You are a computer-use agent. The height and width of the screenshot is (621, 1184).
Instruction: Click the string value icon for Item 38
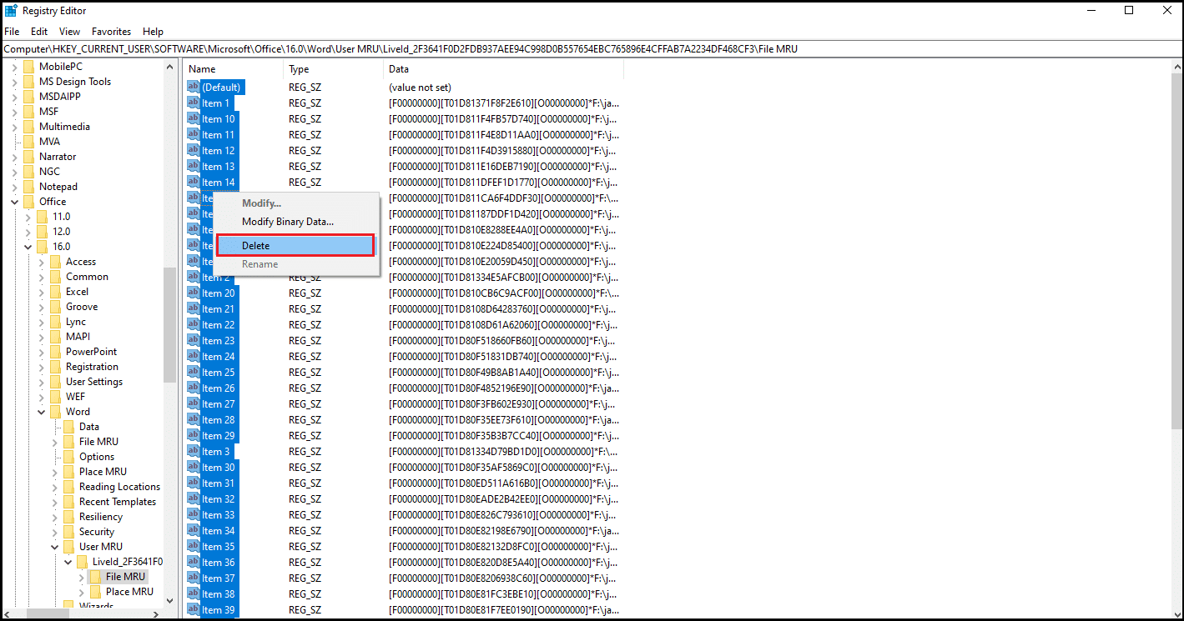tap(194, 594)
